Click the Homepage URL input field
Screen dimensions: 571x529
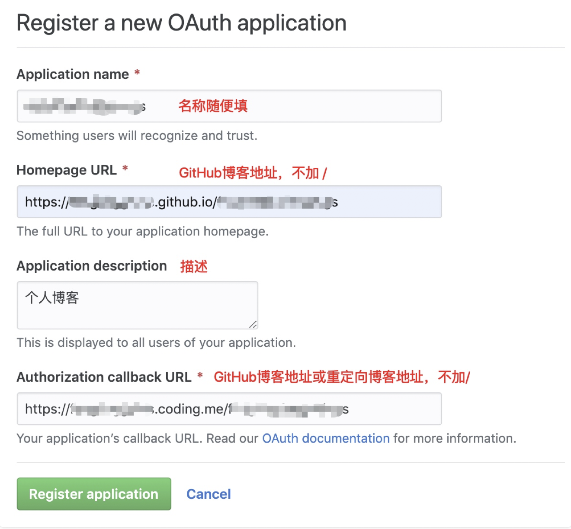[x=229, y=202]
